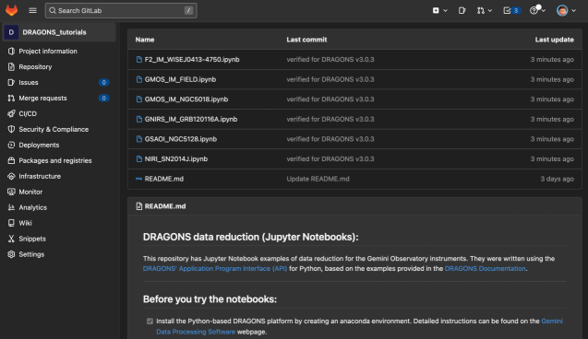This screenshot has height=339, width=588.
Task: Focus the Search GitLab field
Action: [121, 10]
